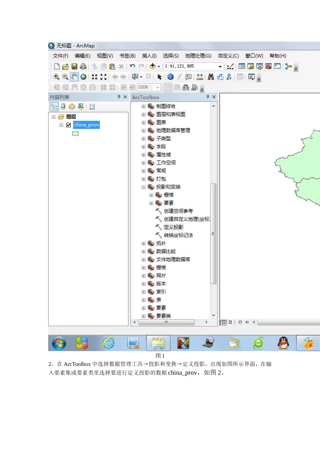Select the Zoom Out tool
This screenshot has height=452, width=320.
65,77
